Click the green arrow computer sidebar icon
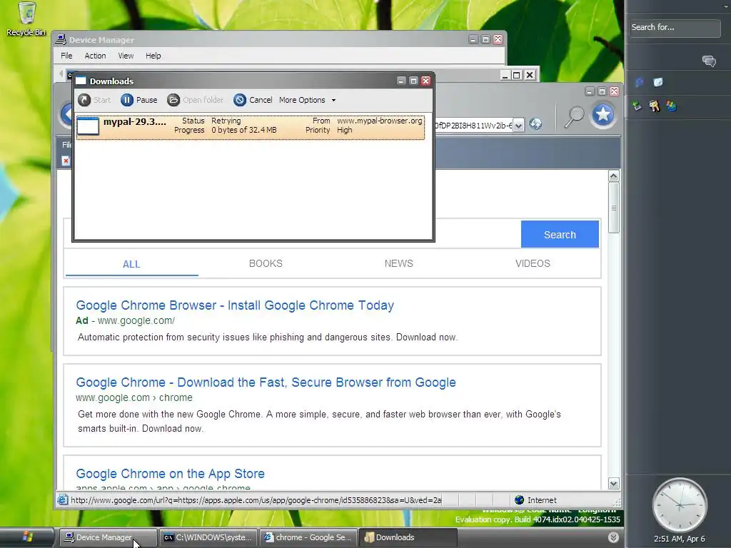 pos(637,106)
